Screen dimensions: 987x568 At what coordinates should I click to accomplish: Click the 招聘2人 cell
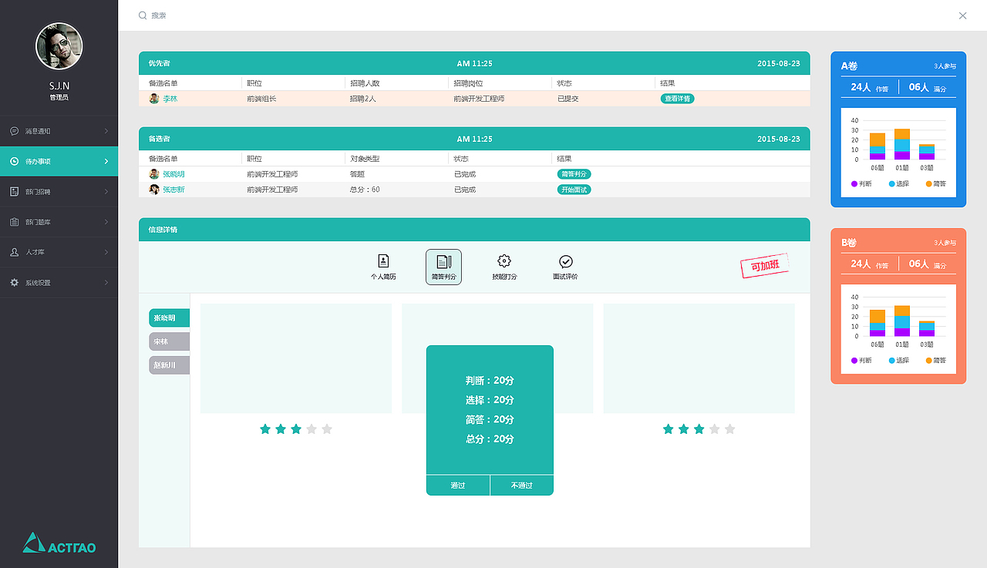pos(363,99)
